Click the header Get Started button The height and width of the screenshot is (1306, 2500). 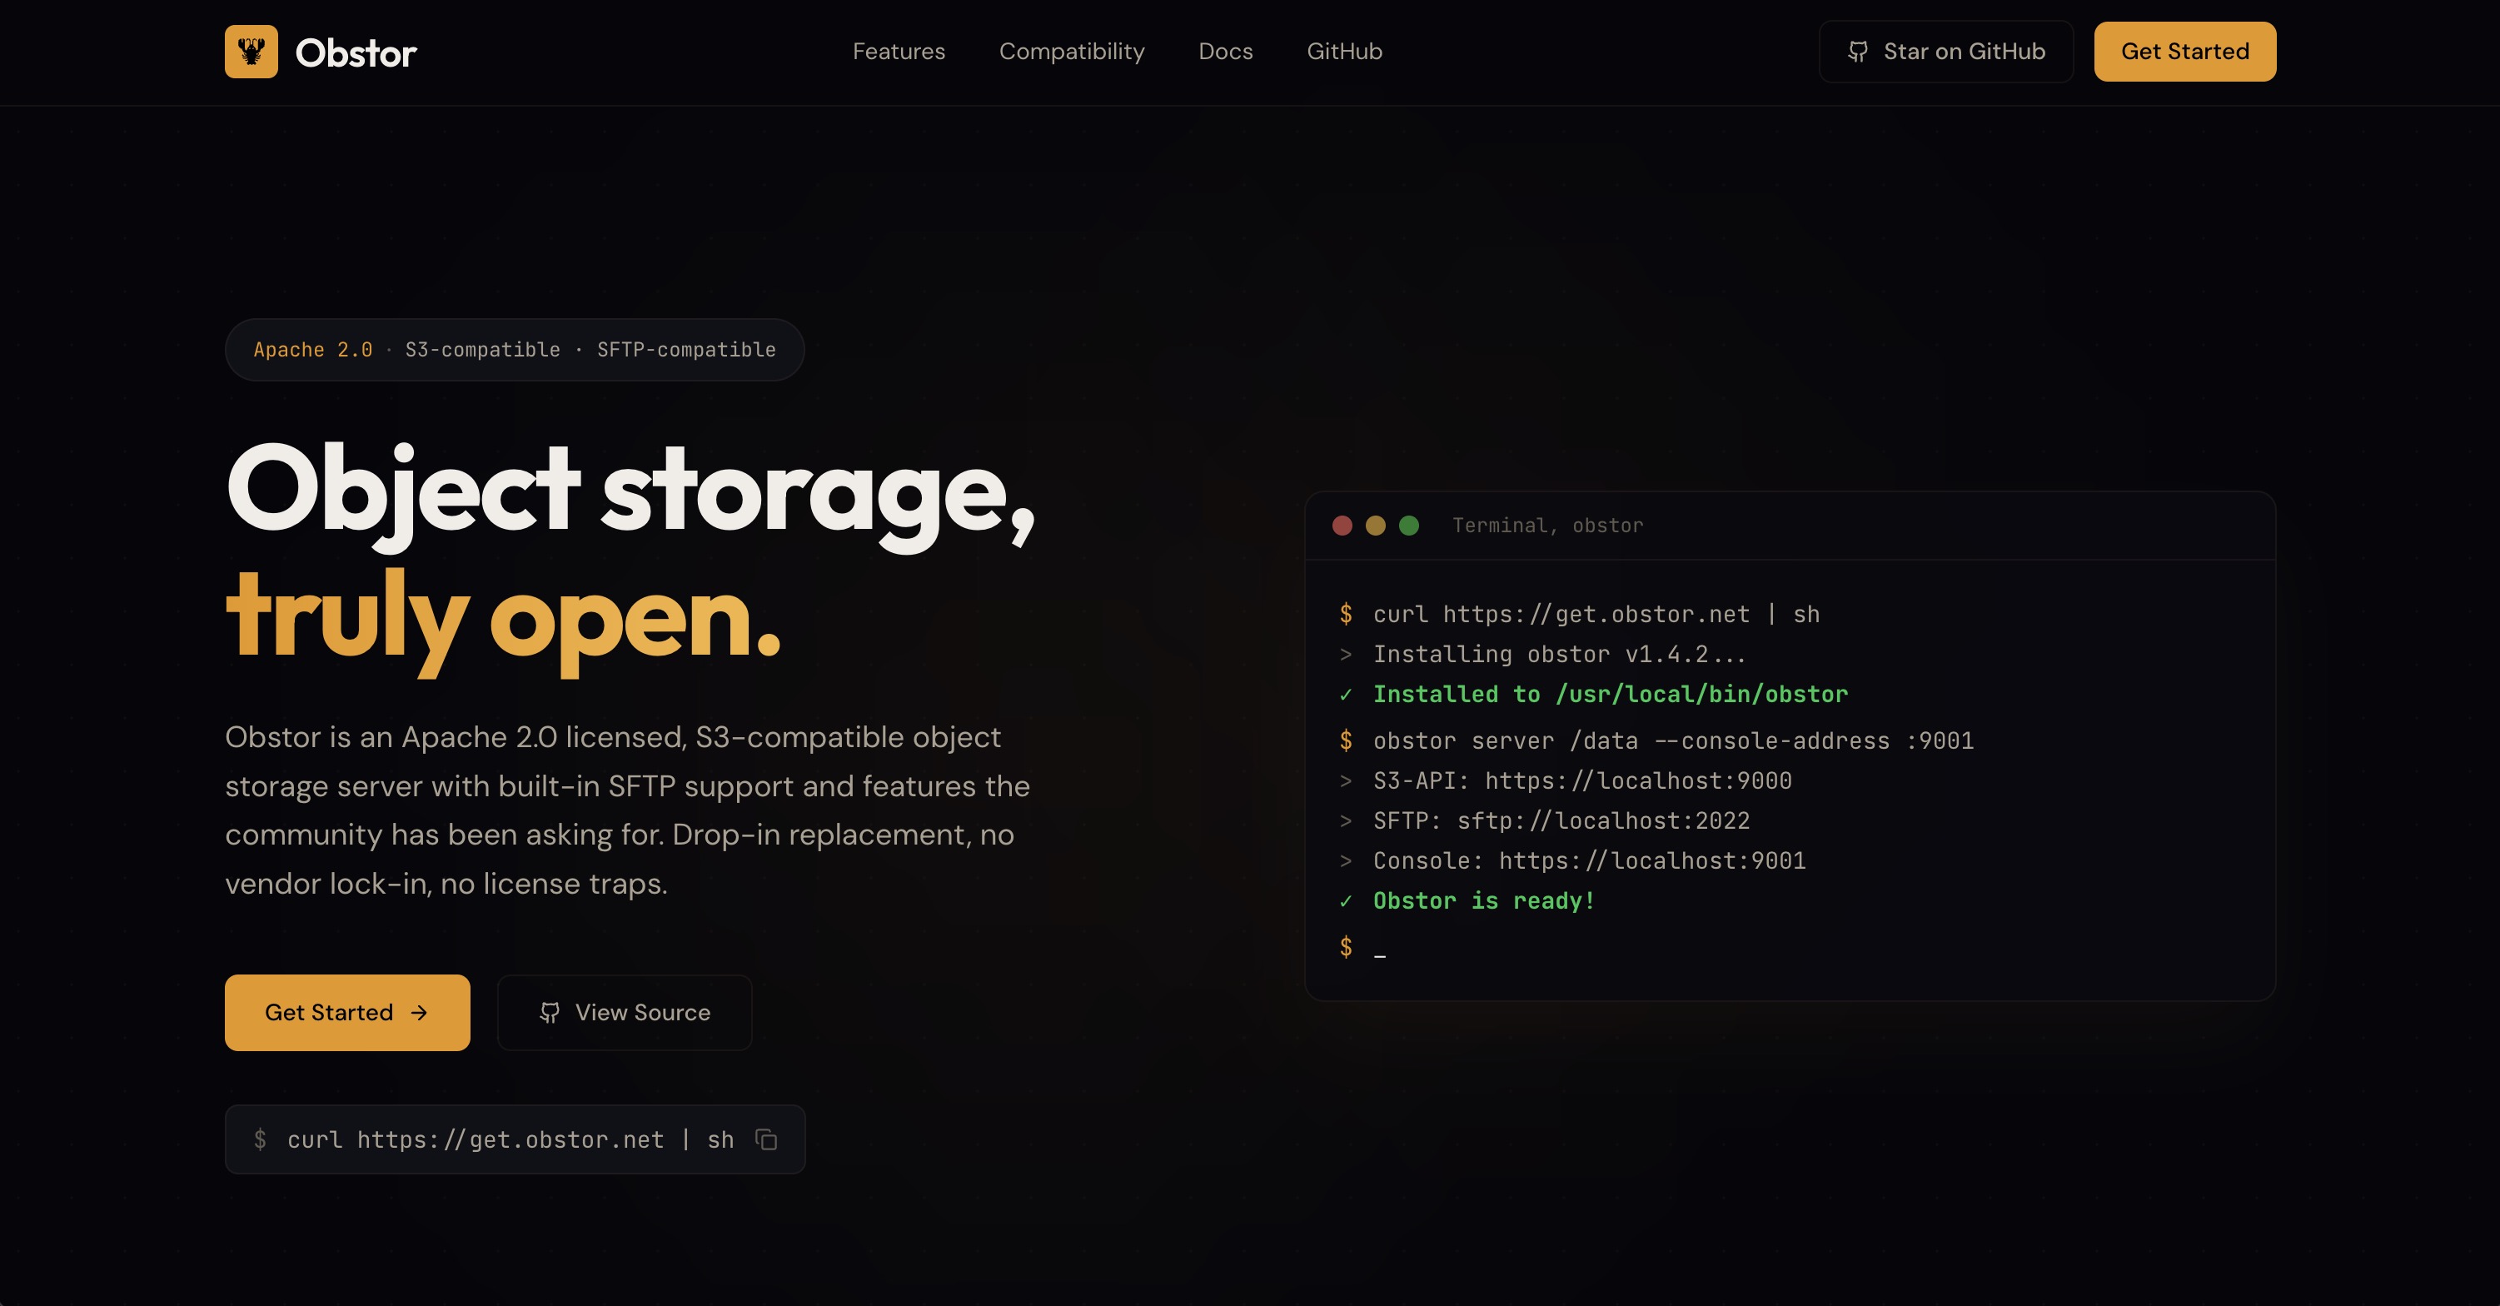[2184, 52]
